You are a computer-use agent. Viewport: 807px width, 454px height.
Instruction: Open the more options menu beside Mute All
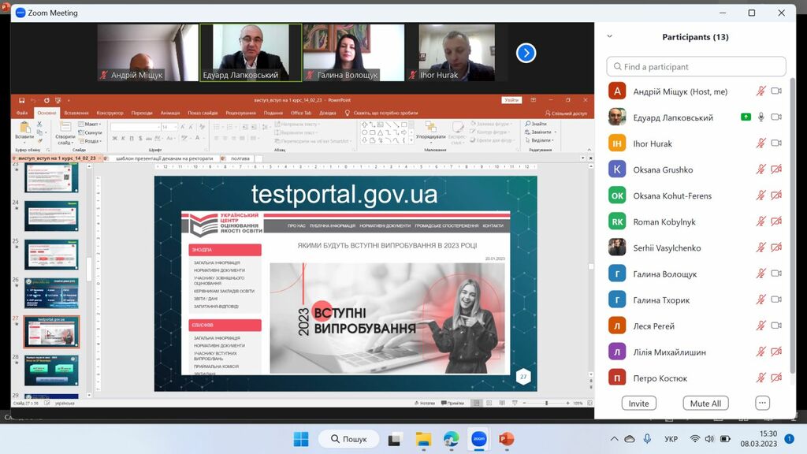pyautogui.click(x=762, y=403)
